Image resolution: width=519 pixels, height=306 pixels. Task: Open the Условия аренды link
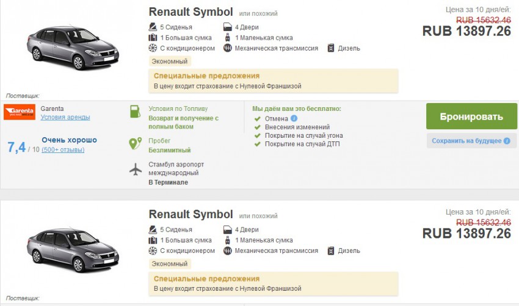[x=65, y=117]
